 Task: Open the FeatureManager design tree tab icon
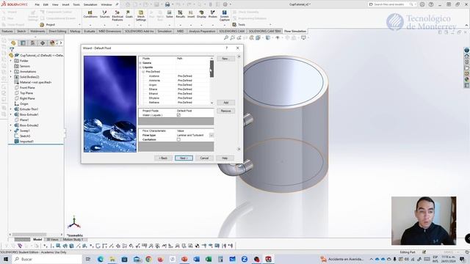[13, 43]
